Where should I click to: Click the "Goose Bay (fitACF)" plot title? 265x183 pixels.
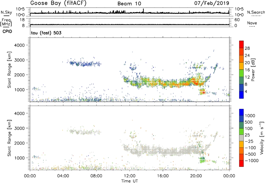pos(58,3)
